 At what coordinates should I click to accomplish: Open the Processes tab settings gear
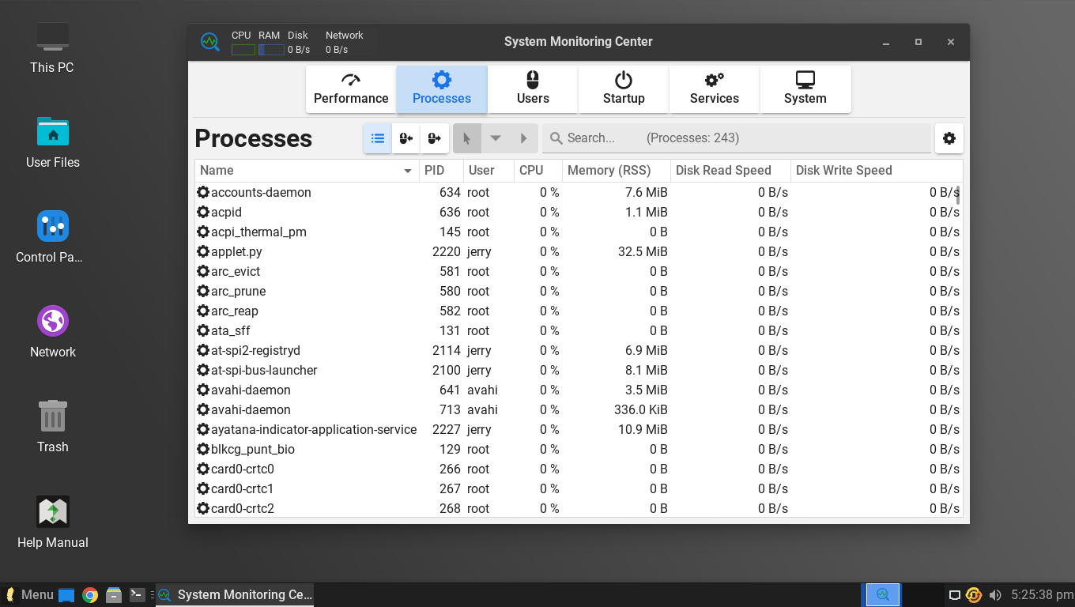tap(949, 138)
